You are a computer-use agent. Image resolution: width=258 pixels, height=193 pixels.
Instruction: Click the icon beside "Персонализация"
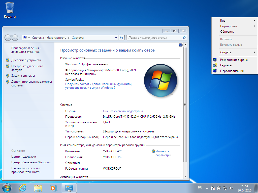[215, 71]
